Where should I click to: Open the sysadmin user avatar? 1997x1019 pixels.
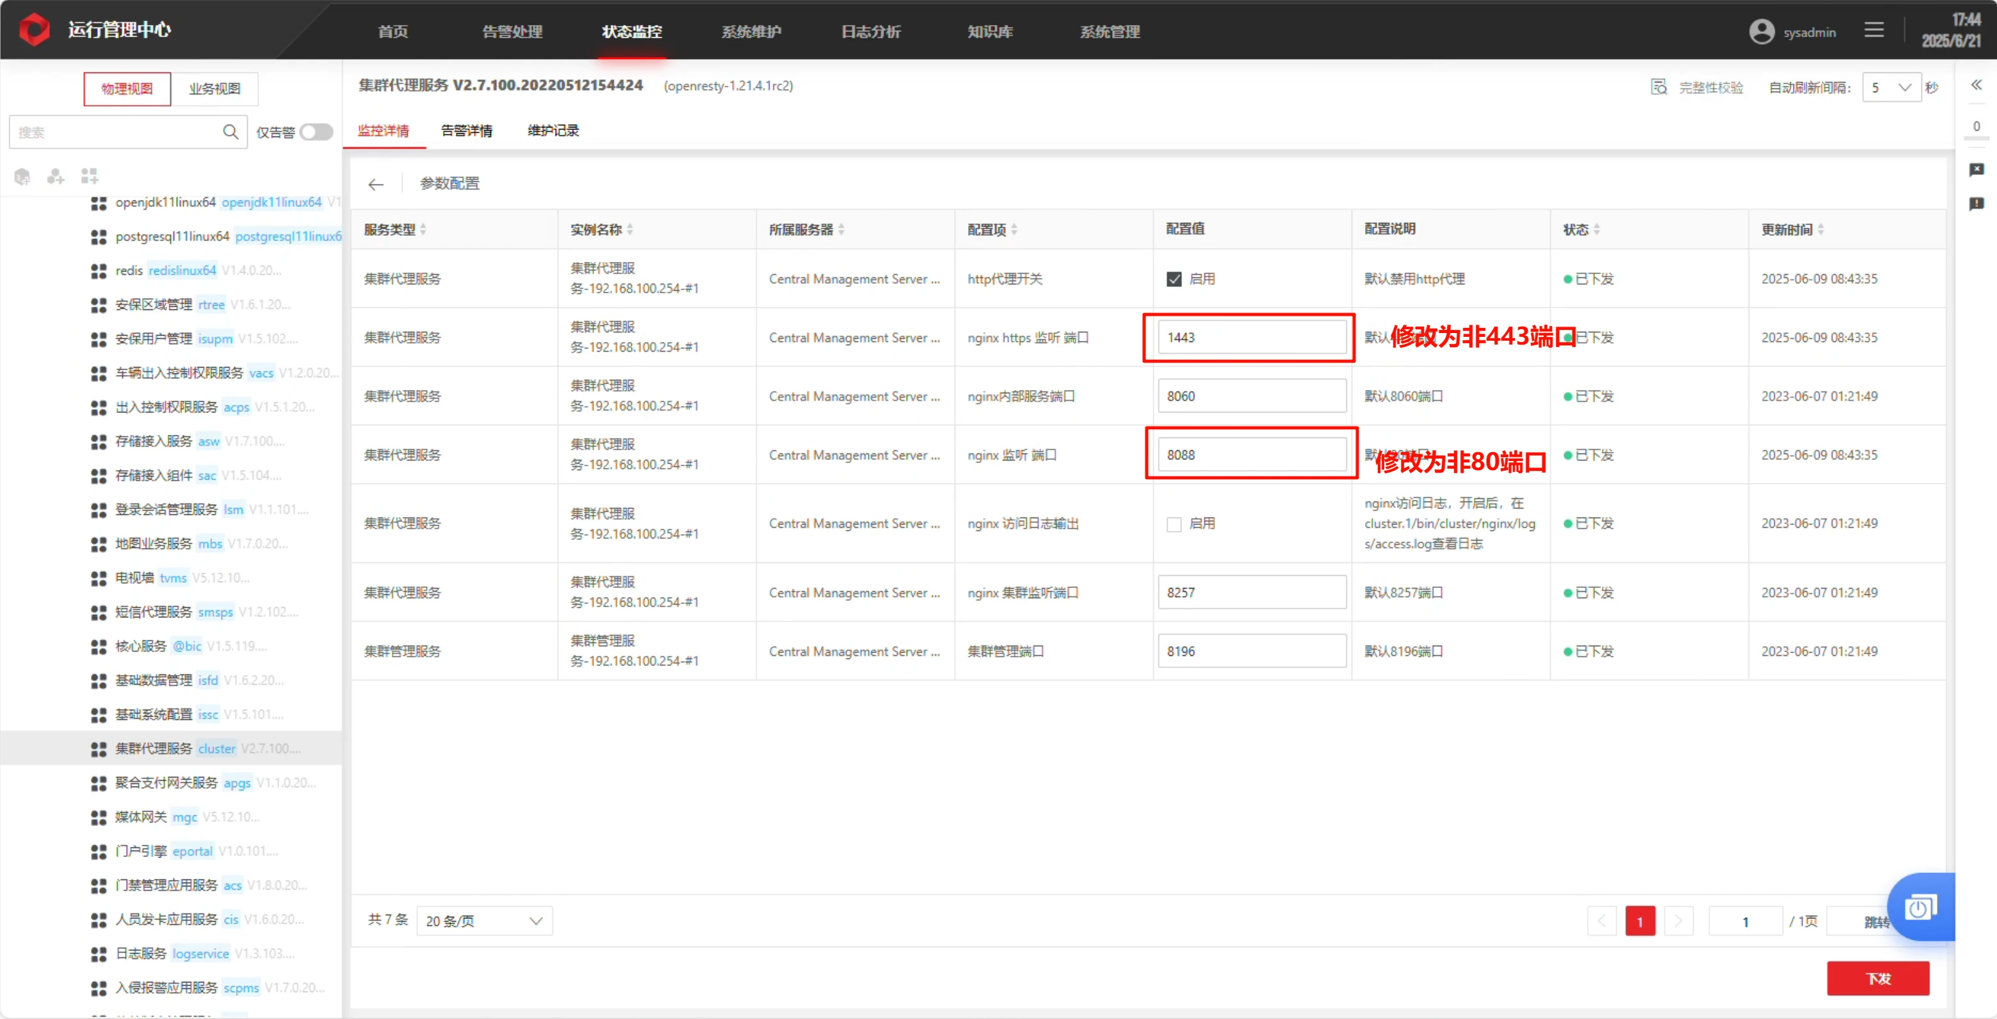[x=1761, y=31]
